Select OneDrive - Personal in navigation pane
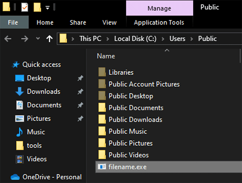Image resolution: width=242 pixels, height=183 pixels. [52, 177]
